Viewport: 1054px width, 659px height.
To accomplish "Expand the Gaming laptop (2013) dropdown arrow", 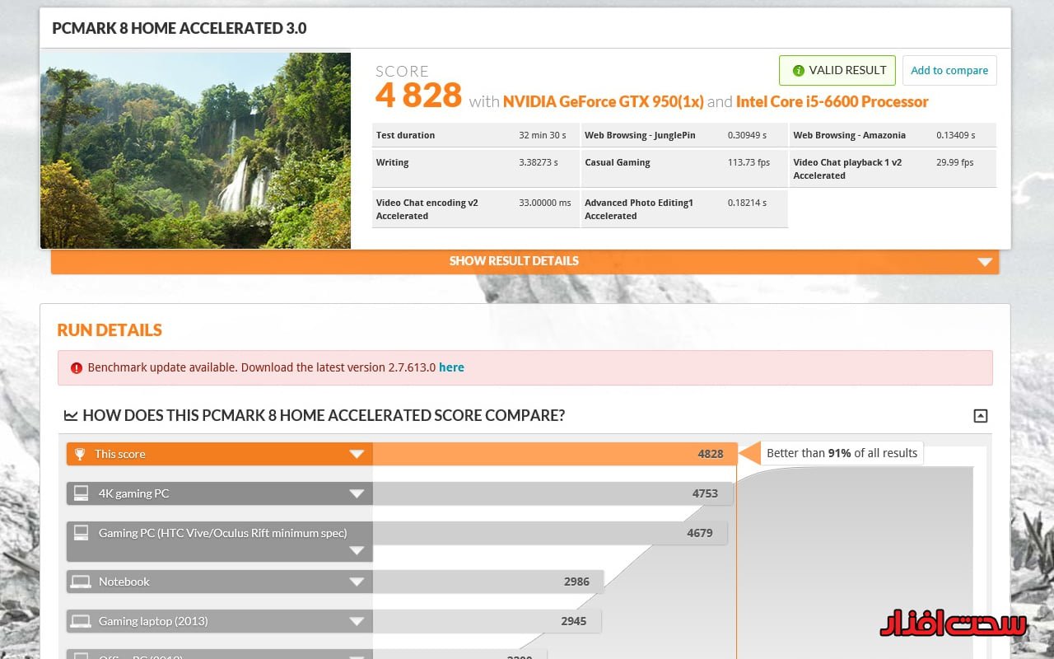I will coord(357,621).
